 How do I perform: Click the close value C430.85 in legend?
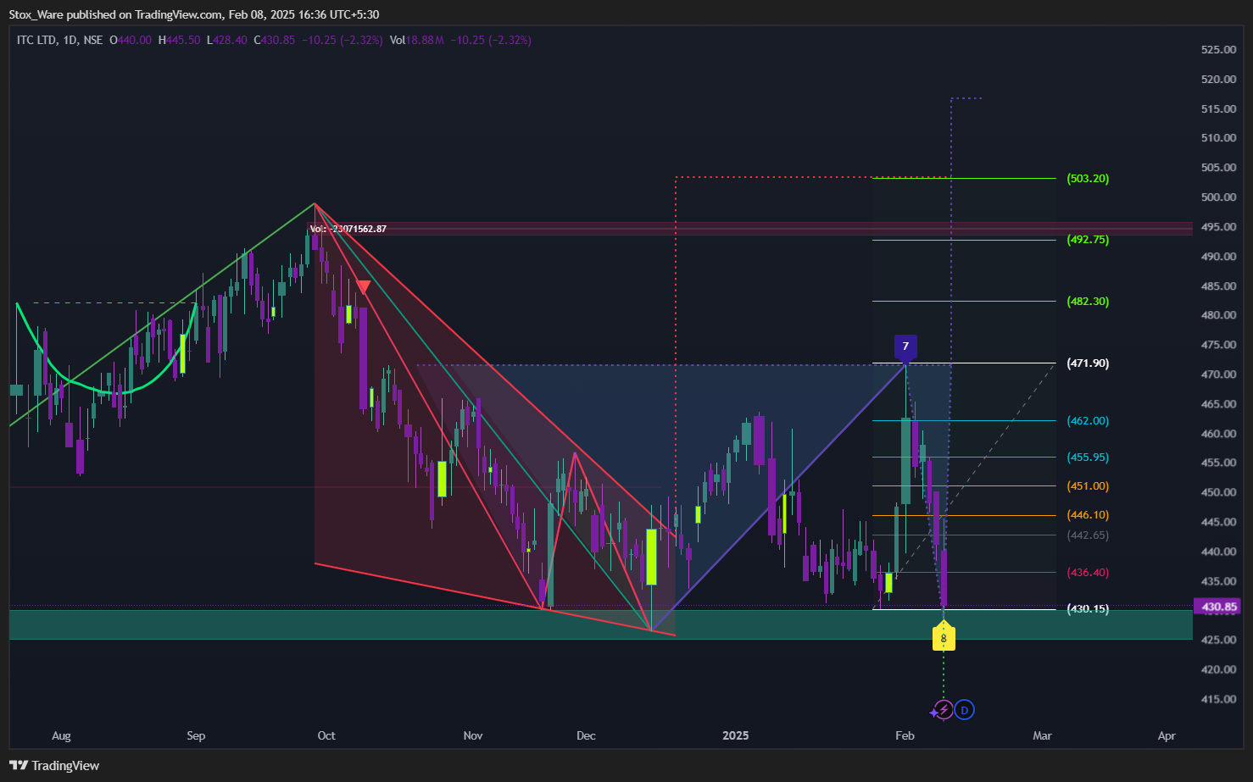pyautogui.click(x=275, y=40)
